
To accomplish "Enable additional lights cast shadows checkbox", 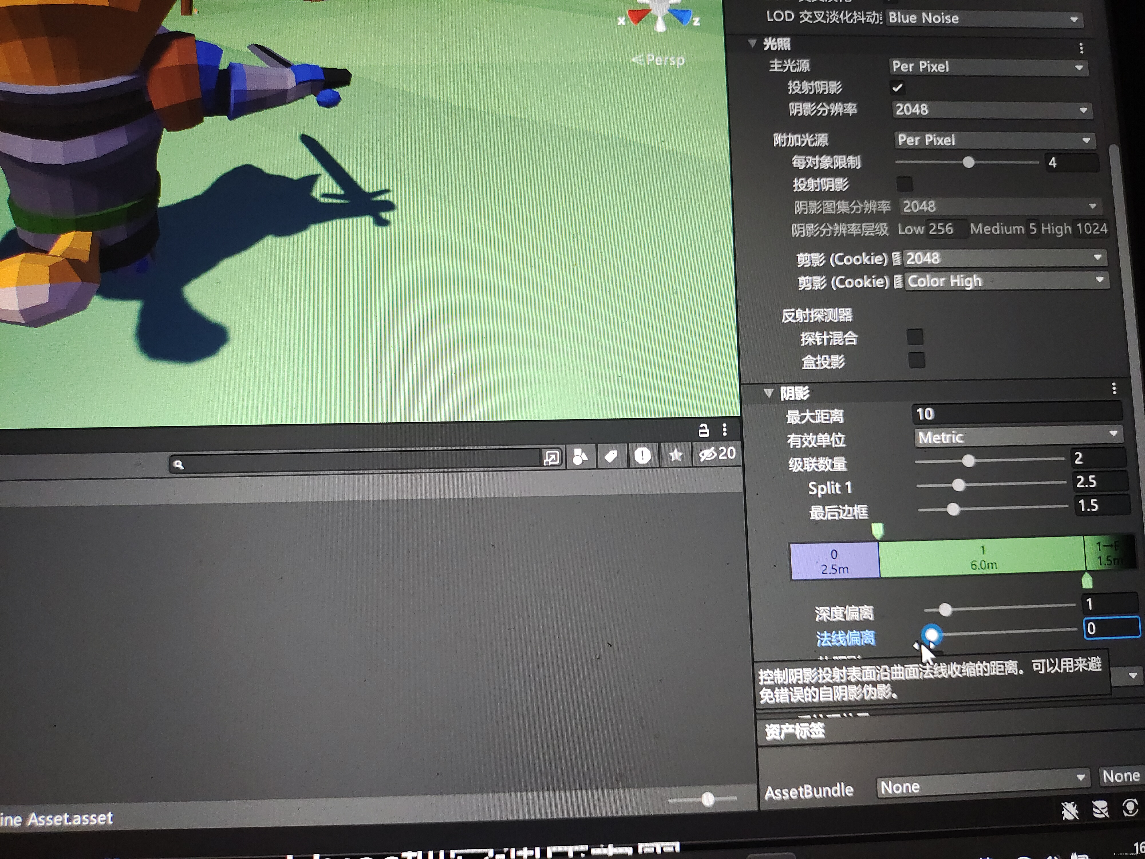I will click(x=904, y=184).
